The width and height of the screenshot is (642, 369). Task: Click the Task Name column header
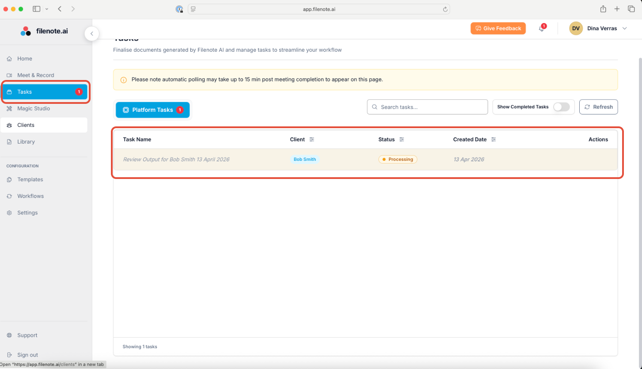coord(137,140)
